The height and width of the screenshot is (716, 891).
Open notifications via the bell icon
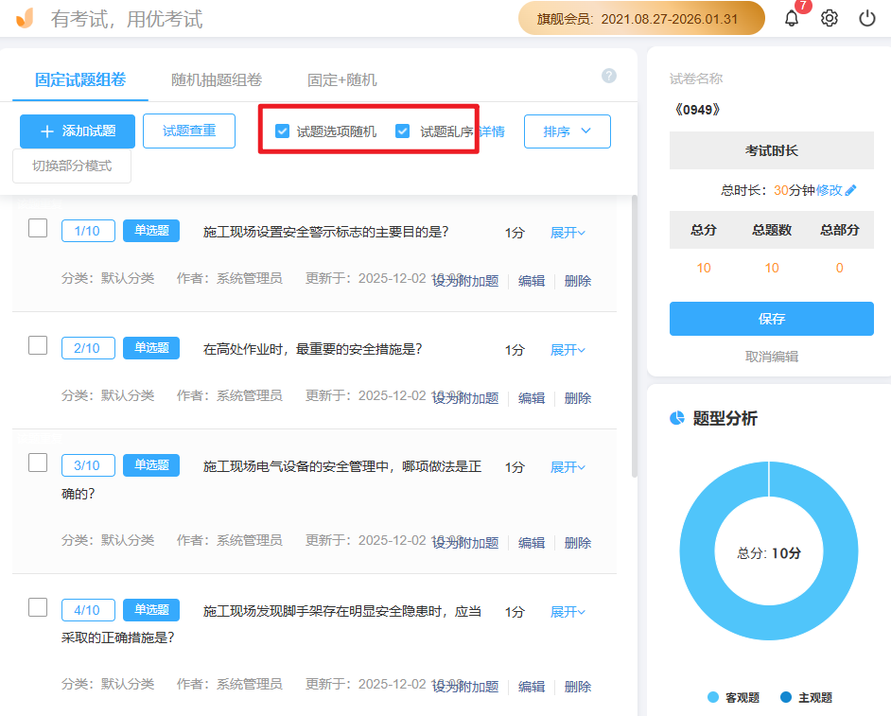[x=793, y=17]
